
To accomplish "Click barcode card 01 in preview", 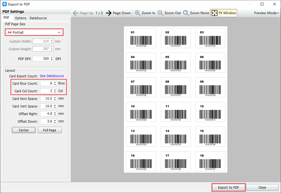I will (x=141, y=38).
